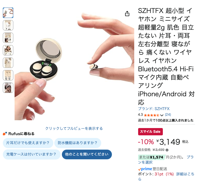Select the sixth product thumbnail
Screen dimensions: 199x184
[x=8, y=75]
